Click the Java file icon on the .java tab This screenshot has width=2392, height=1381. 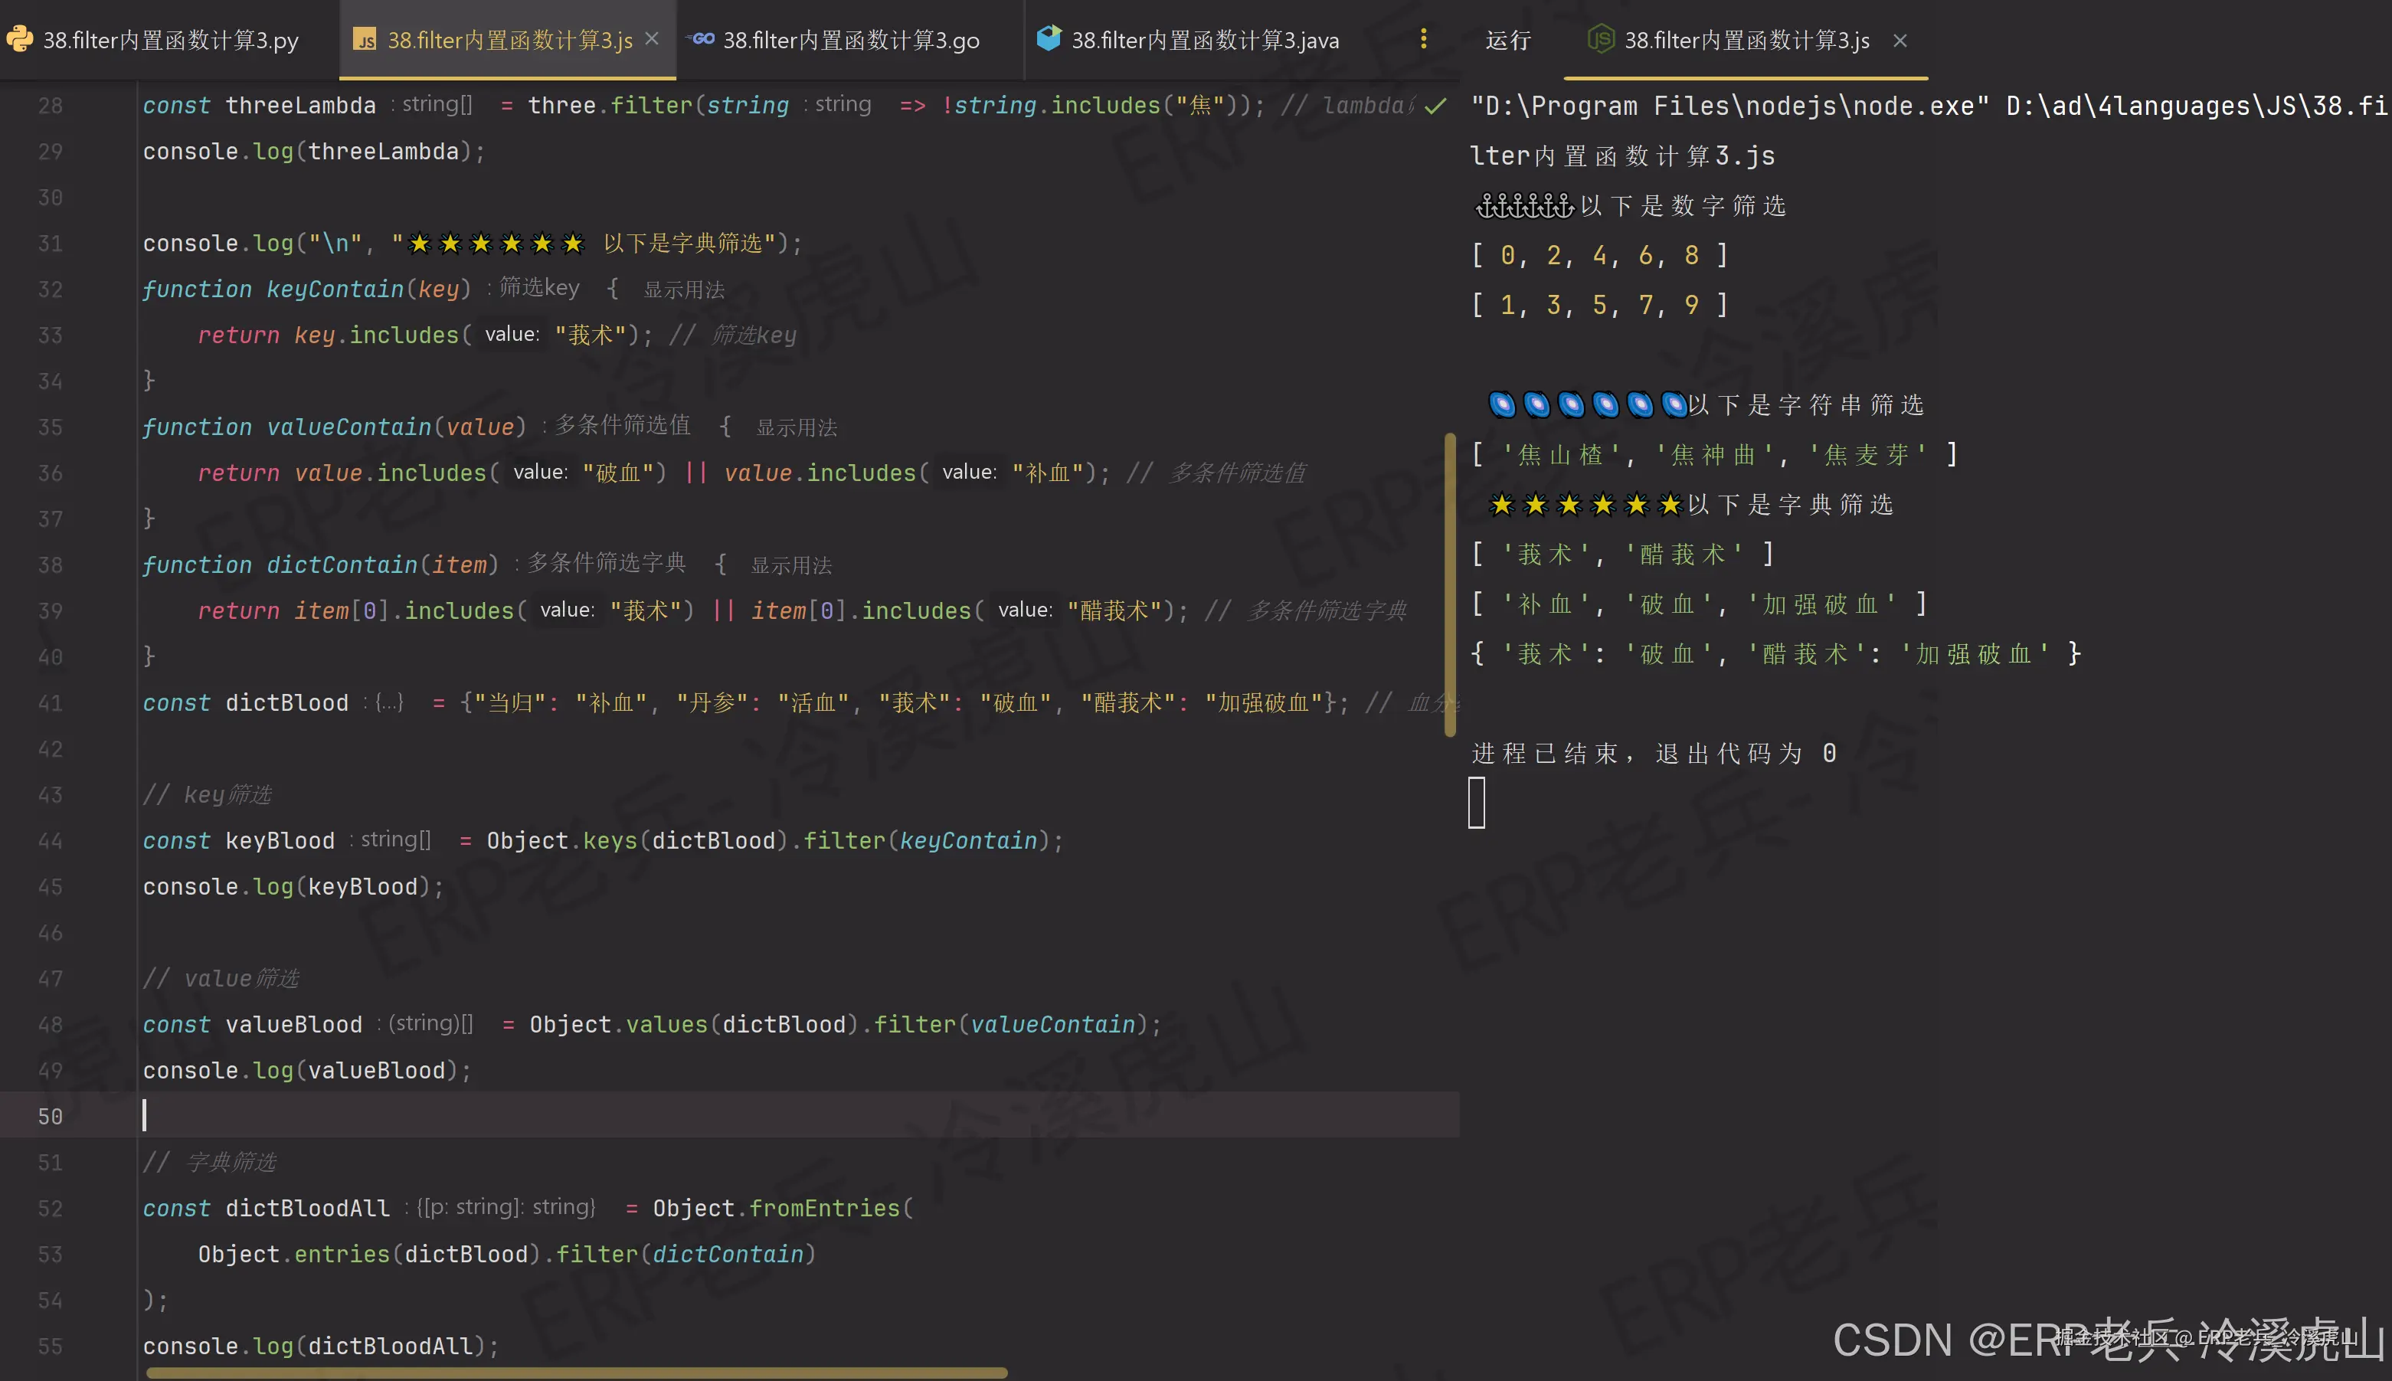(x=1048, y=39)
